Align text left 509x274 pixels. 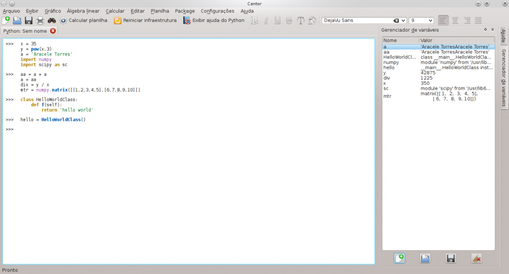click(x=443, y=20)
